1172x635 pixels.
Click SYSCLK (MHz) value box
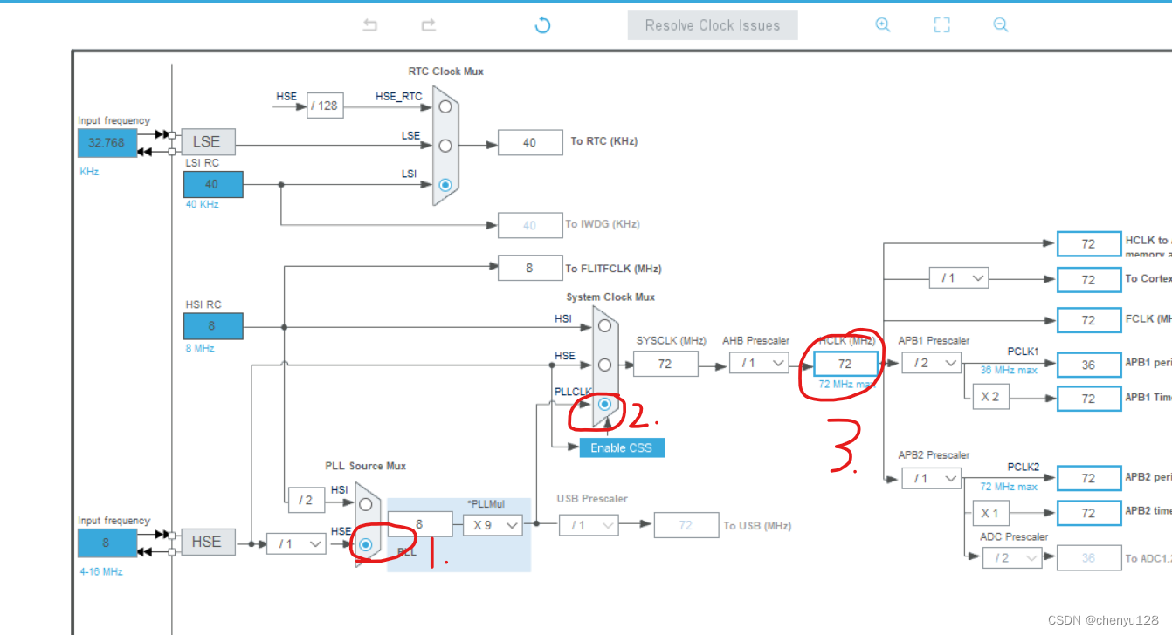point(665,364)
